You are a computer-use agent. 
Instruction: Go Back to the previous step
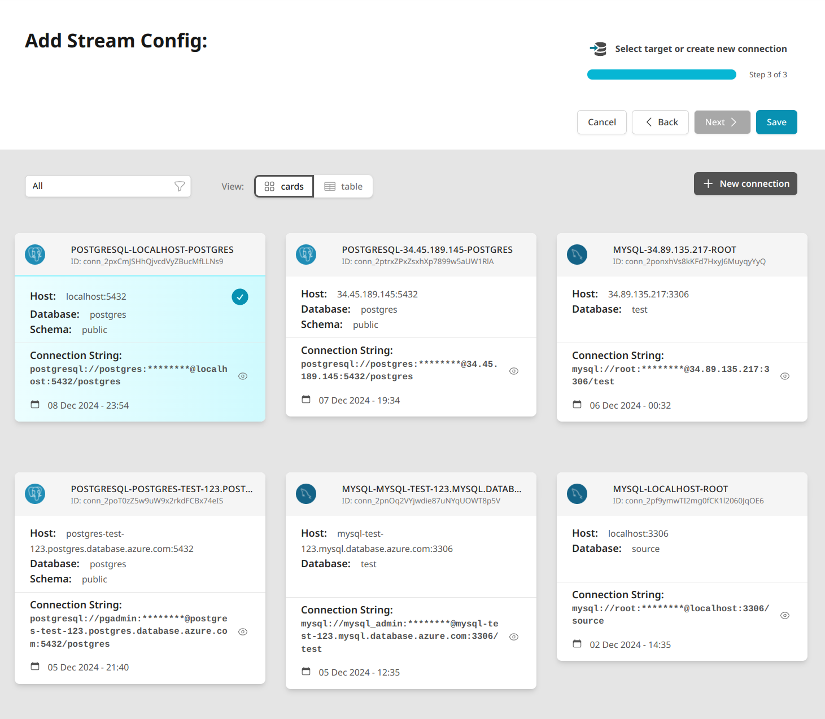tap(660, 122)
